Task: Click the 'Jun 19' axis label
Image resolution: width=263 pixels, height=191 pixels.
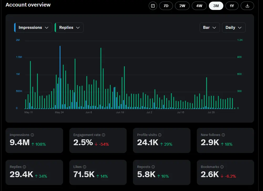Action: tap(120, 112)
